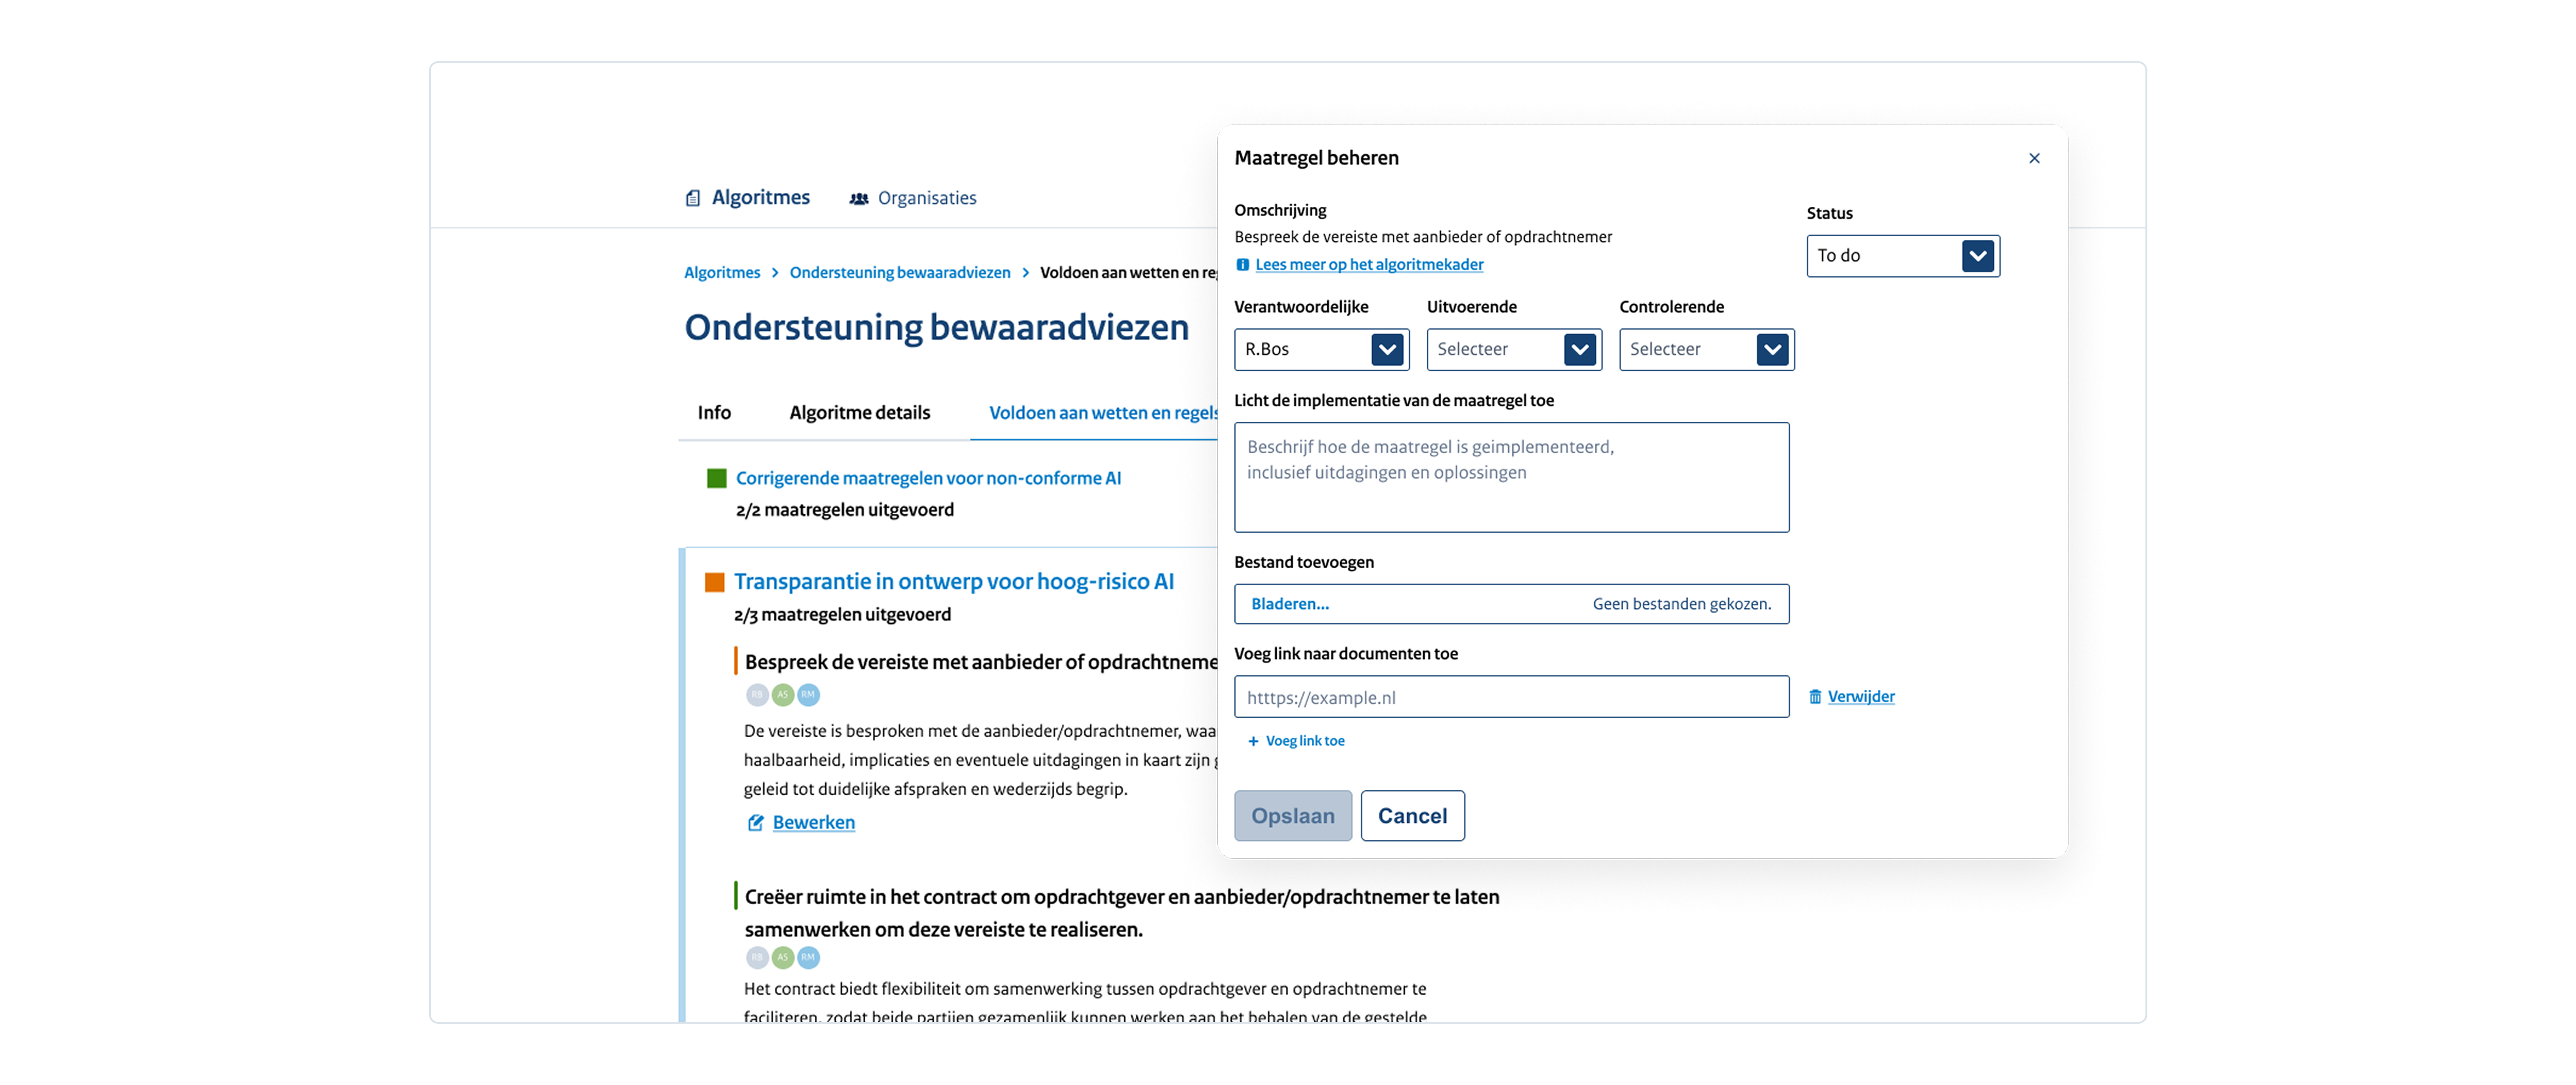Click the AS avatar under Bespreek de vereiste

pyautogui.click(x=783, y=695)
